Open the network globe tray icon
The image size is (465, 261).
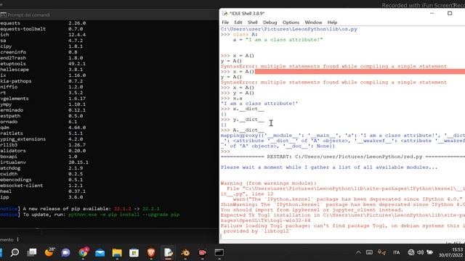pyautogui.click(x=411, y=252)
